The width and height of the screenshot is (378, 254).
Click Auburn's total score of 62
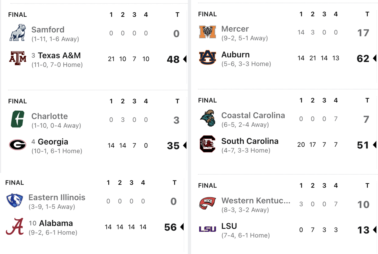pyautogui.click(x=363, y=59)
